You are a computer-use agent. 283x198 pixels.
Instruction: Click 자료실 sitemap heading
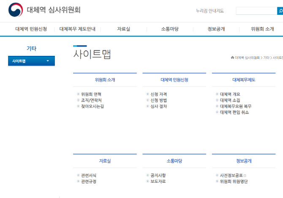tap(105, 161)
